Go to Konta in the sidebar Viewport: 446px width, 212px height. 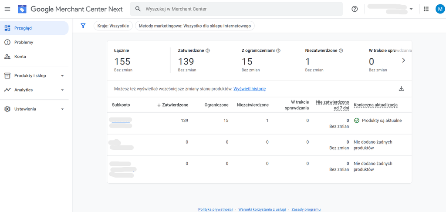click(34, 57)
